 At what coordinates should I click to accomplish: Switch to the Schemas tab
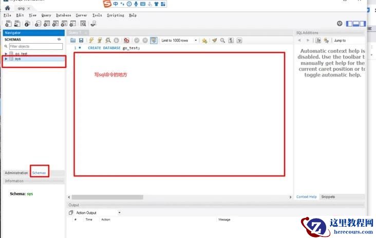click(39, 173)
